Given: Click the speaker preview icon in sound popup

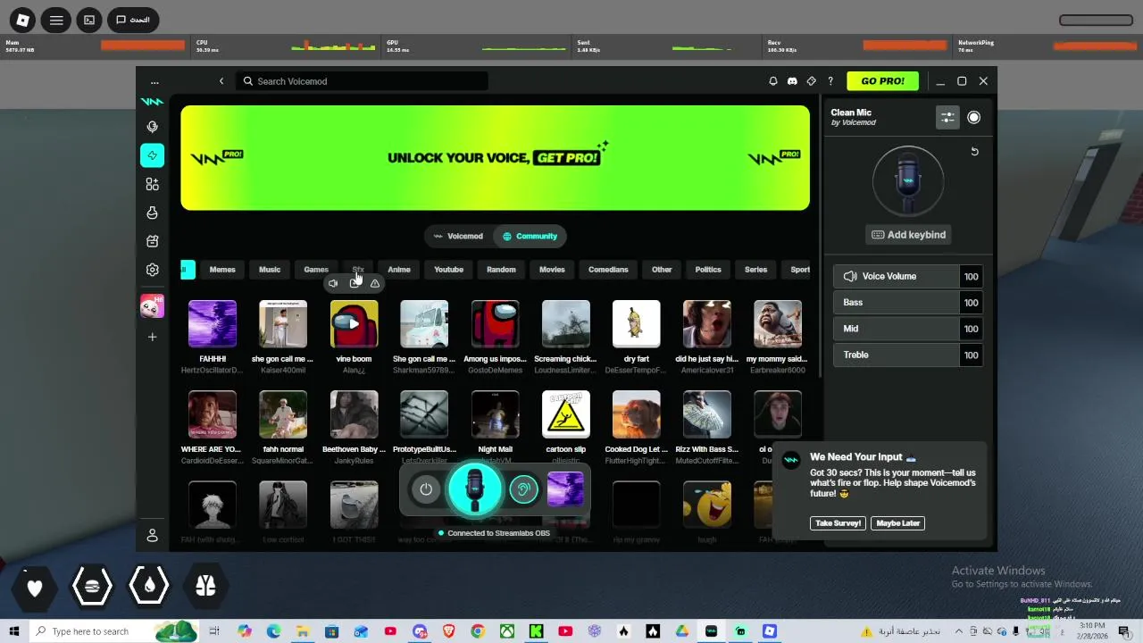Looking at the screenshot, I should point(333,283).
